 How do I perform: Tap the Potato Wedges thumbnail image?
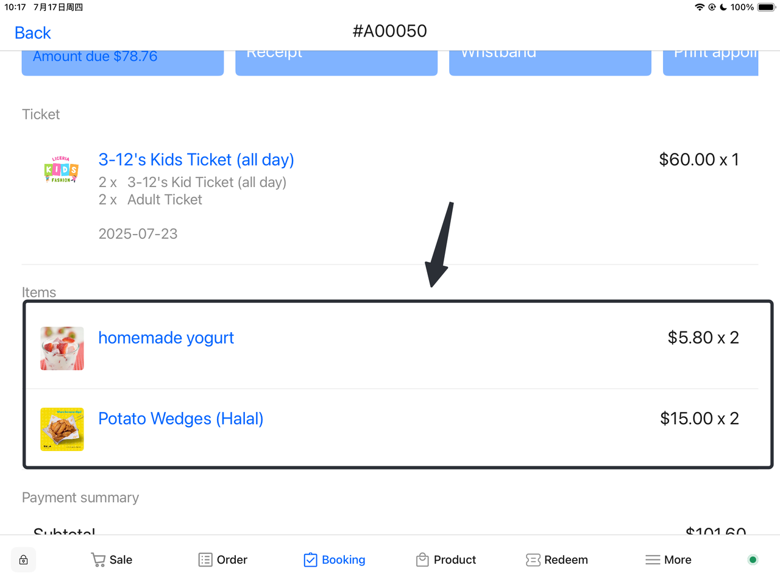coord(62,430)
